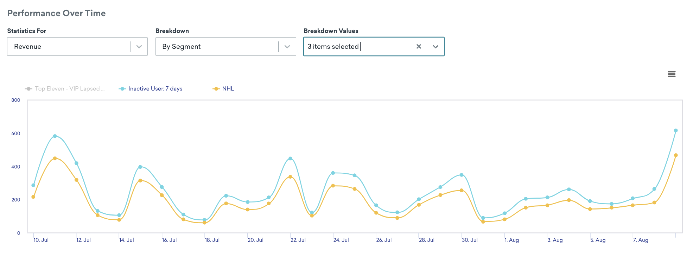693x259 pixels.
Task: Click the 400 y-axis label
Action: coord(16,167)
